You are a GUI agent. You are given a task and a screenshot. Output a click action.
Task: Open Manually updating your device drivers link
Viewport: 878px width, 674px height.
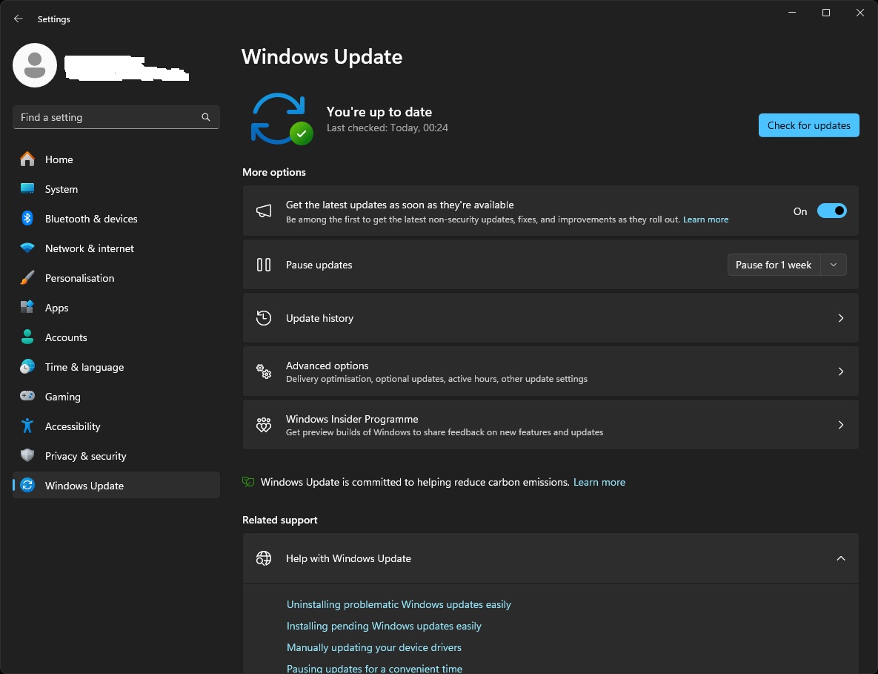374,647
